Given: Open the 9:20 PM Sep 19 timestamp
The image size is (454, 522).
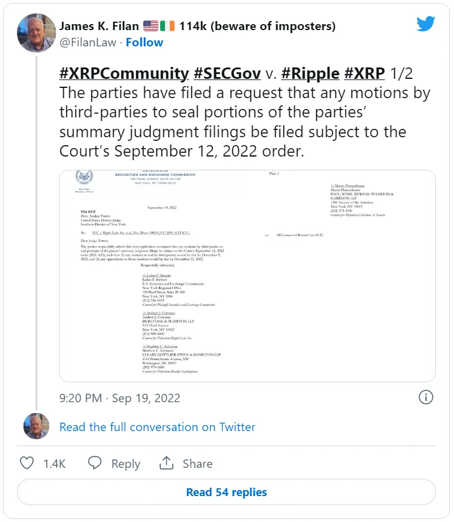Looking at the screenshot, I should tap(120, 398).
